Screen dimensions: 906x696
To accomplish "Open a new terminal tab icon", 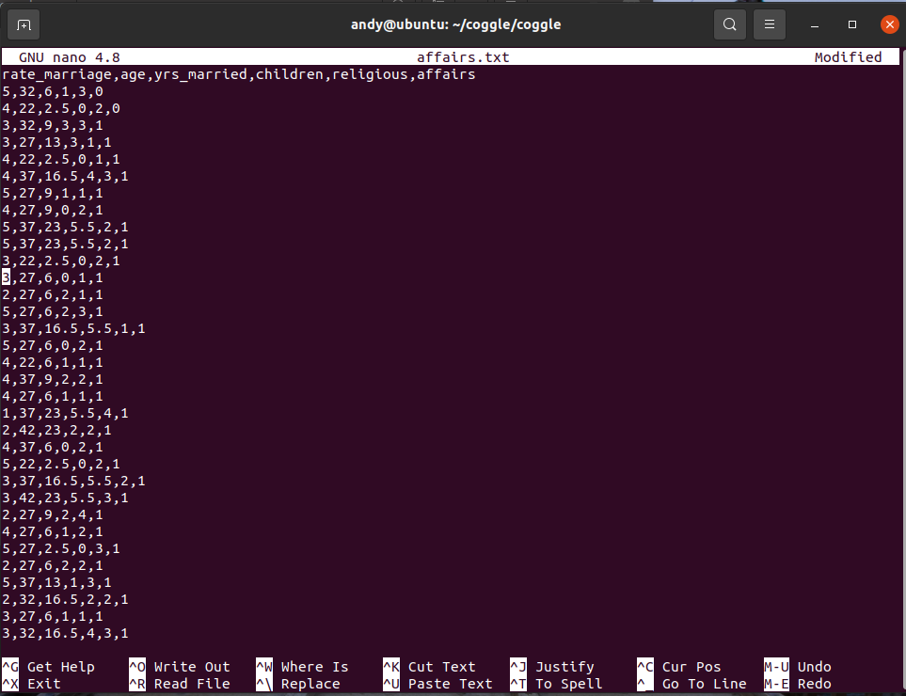I will 24,24.
